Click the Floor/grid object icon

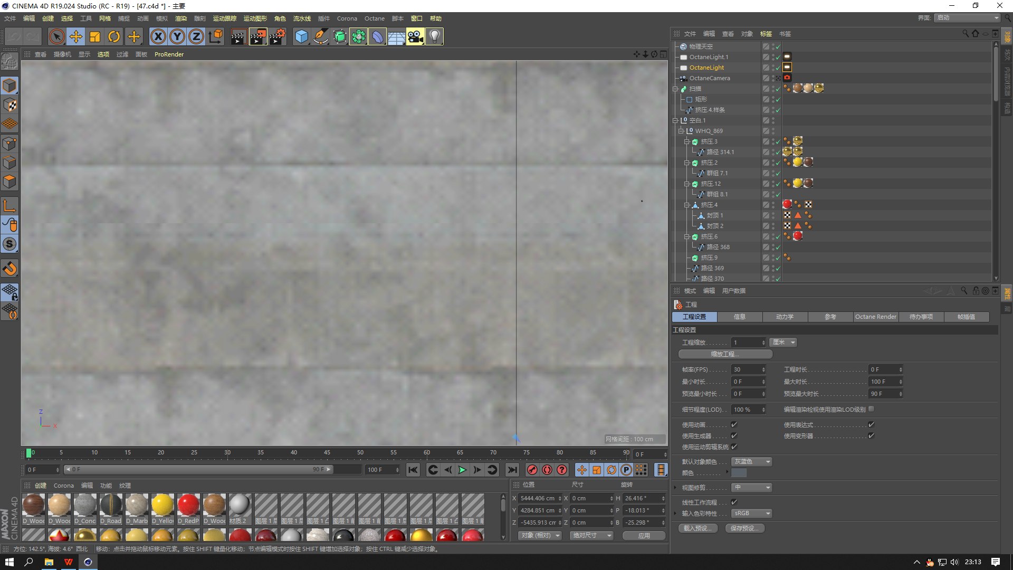(x=396, y=36)
